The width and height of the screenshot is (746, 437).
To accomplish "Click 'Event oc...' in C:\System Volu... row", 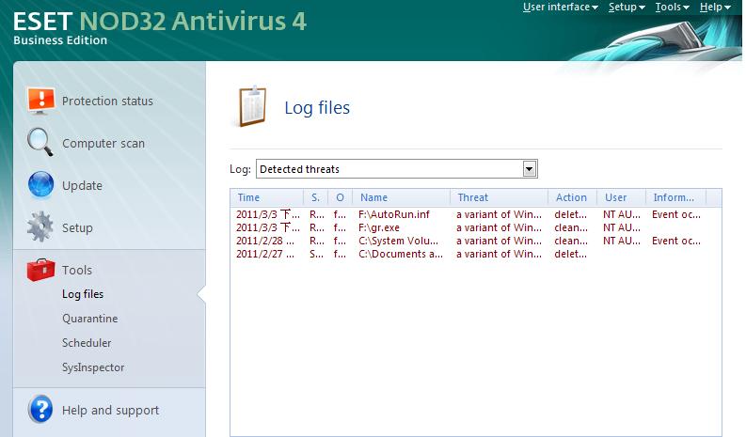I will point(676,242).
